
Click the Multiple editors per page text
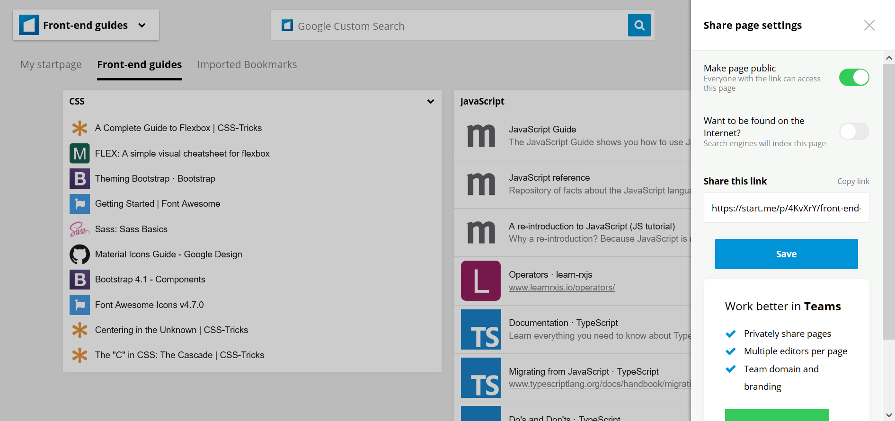(796, 351)
